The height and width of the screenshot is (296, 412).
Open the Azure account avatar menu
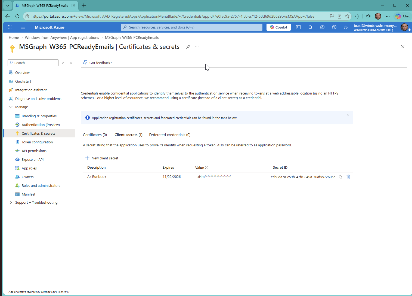[404, 27]
